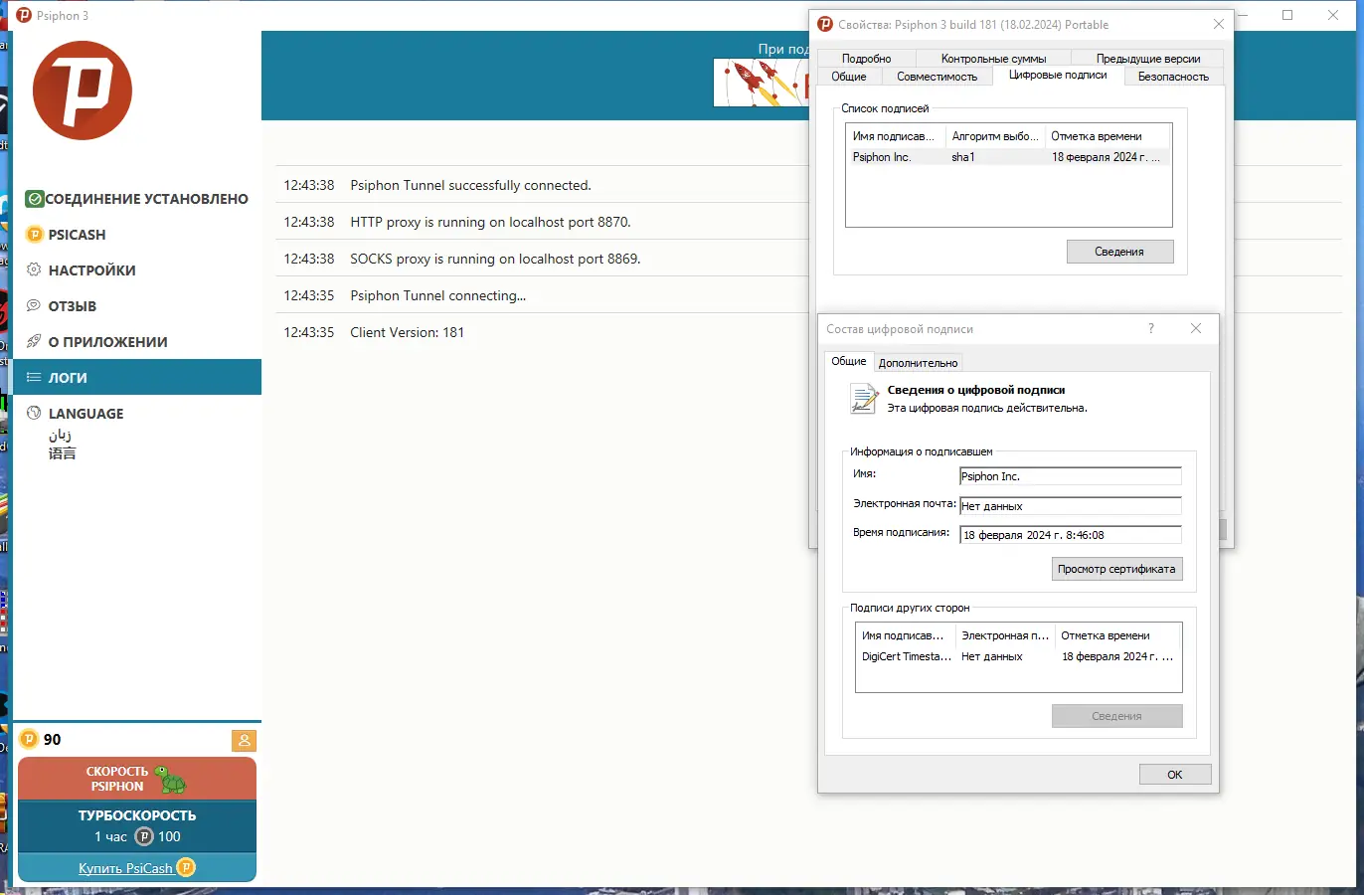Click the Время подписания field
This screenshot has width=1364, height=895.
(1071, 535)
